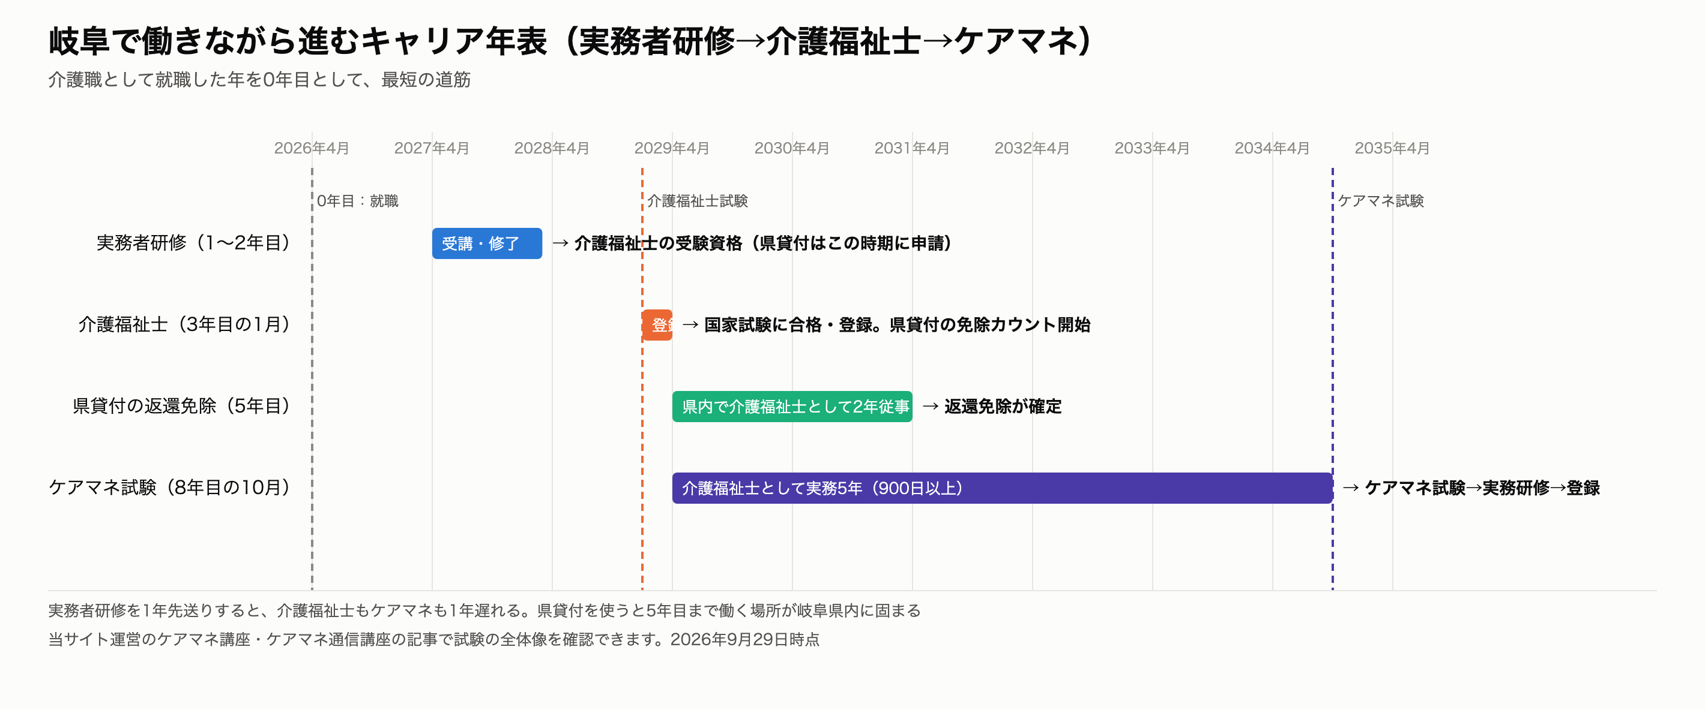Viewport: 1705px width, 710px height.
Task: Select row label 介護福祉士（3年目の1月）
Action: [185, 324]
